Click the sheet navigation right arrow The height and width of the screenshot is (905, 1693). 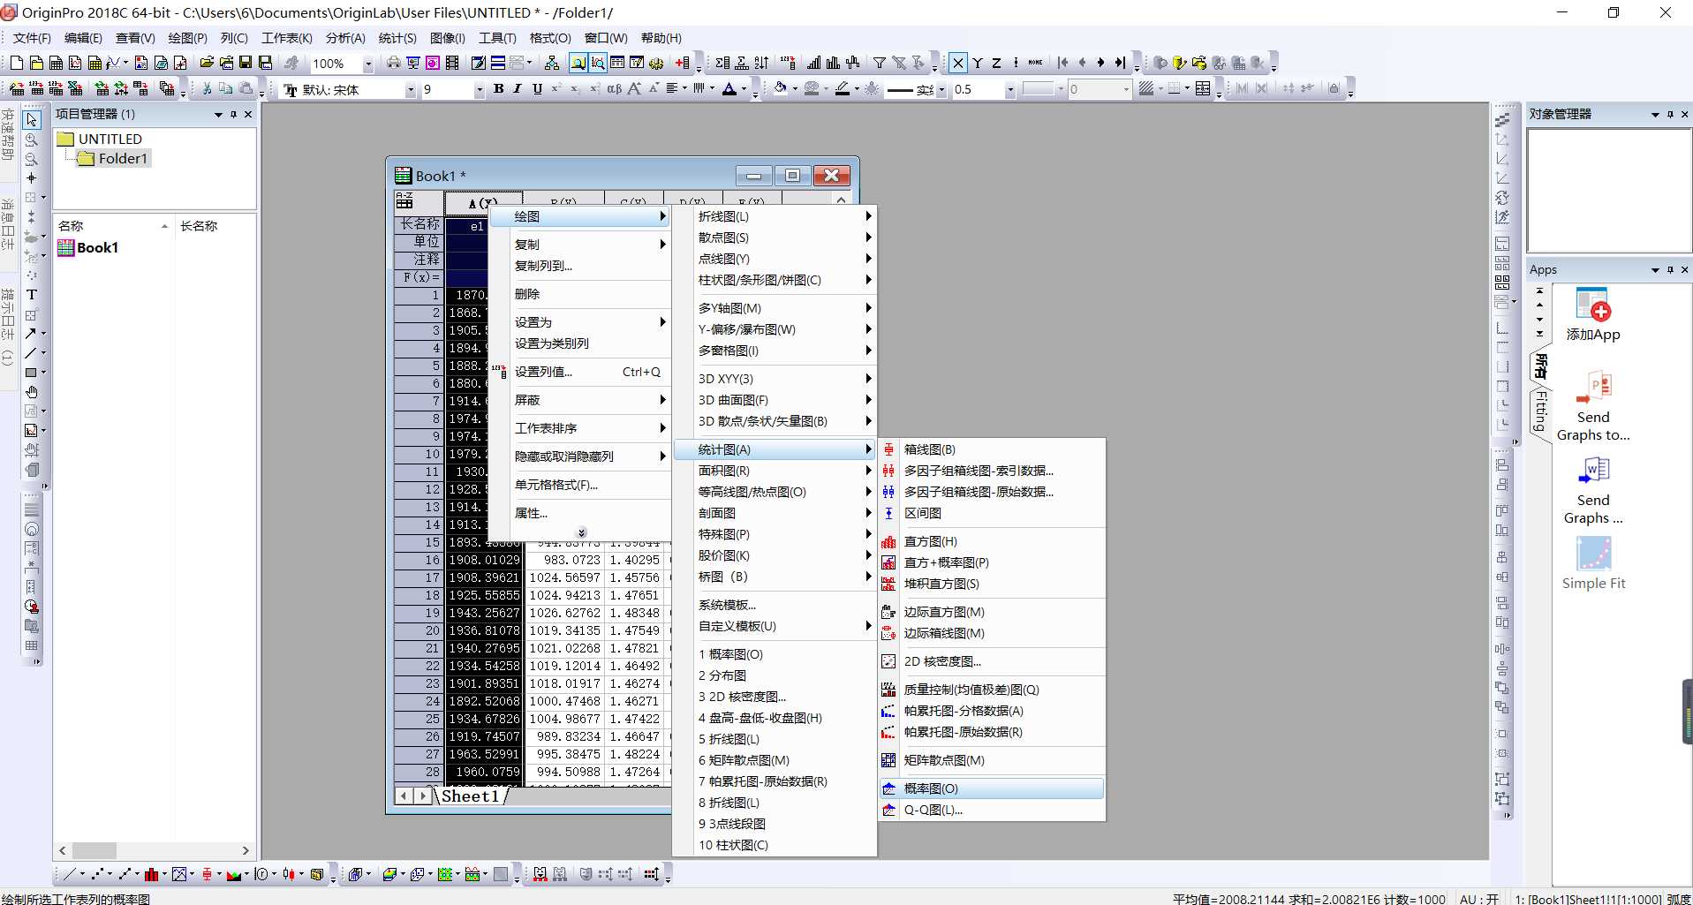point(422,796)
